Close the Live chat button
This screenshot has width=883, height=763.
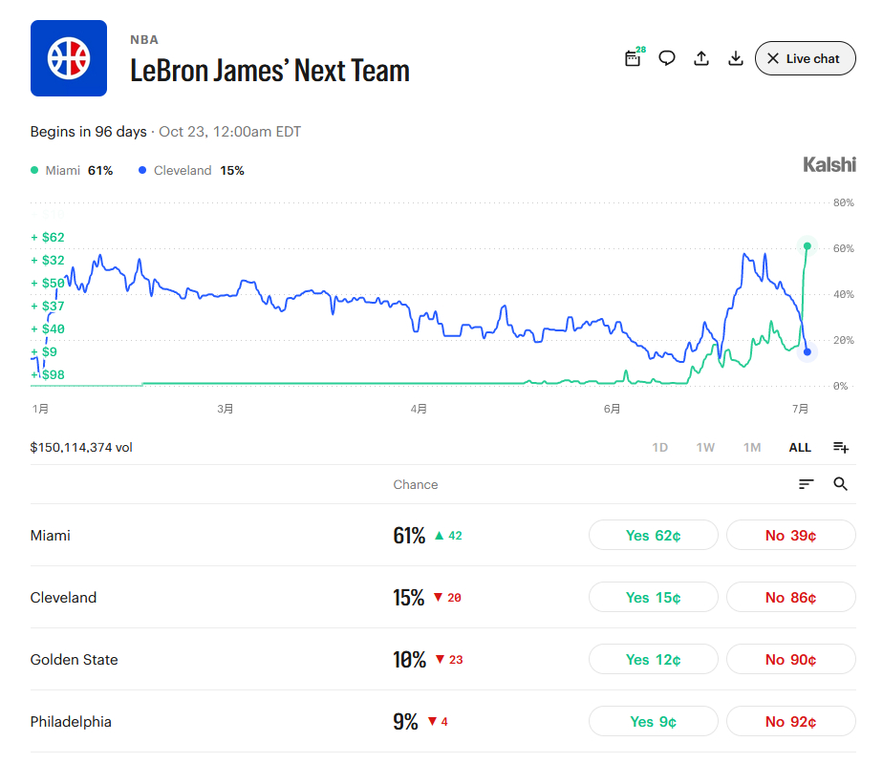click(x=806, y=58)
